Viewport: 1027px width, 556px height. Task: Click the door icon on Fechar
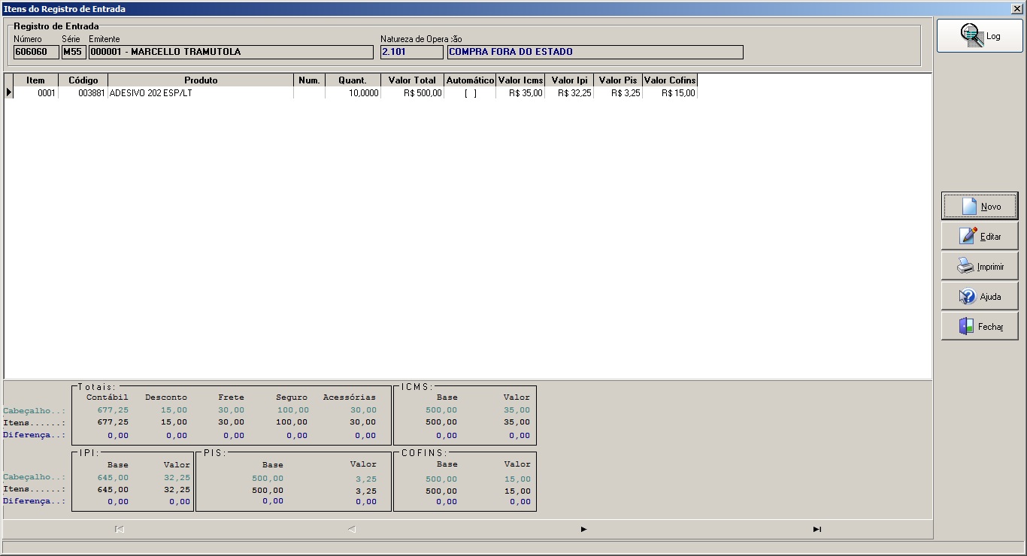[966, 326]
